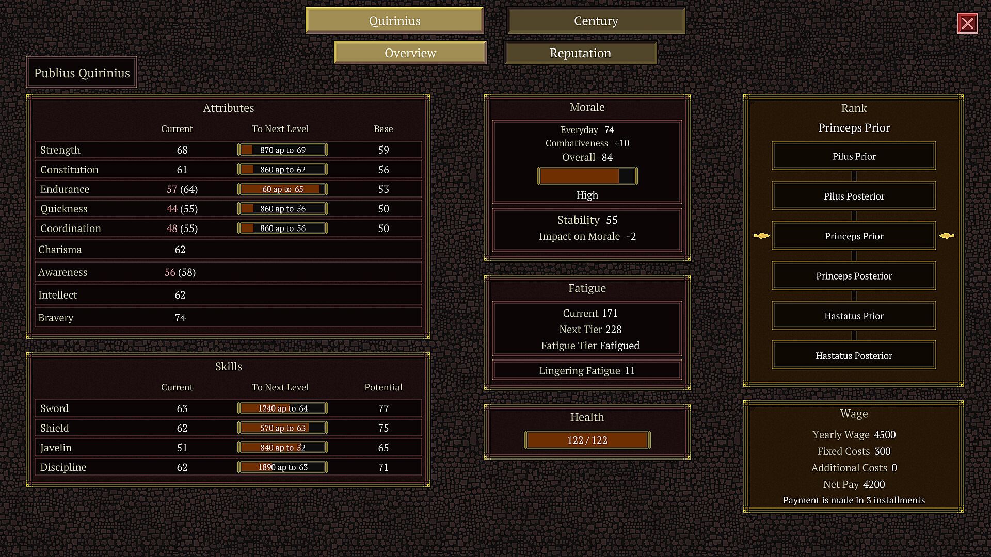Image resolution: width=991 pixels, height=557 pixels.
Task: Select the Overview tab
Action: [410, 53]
